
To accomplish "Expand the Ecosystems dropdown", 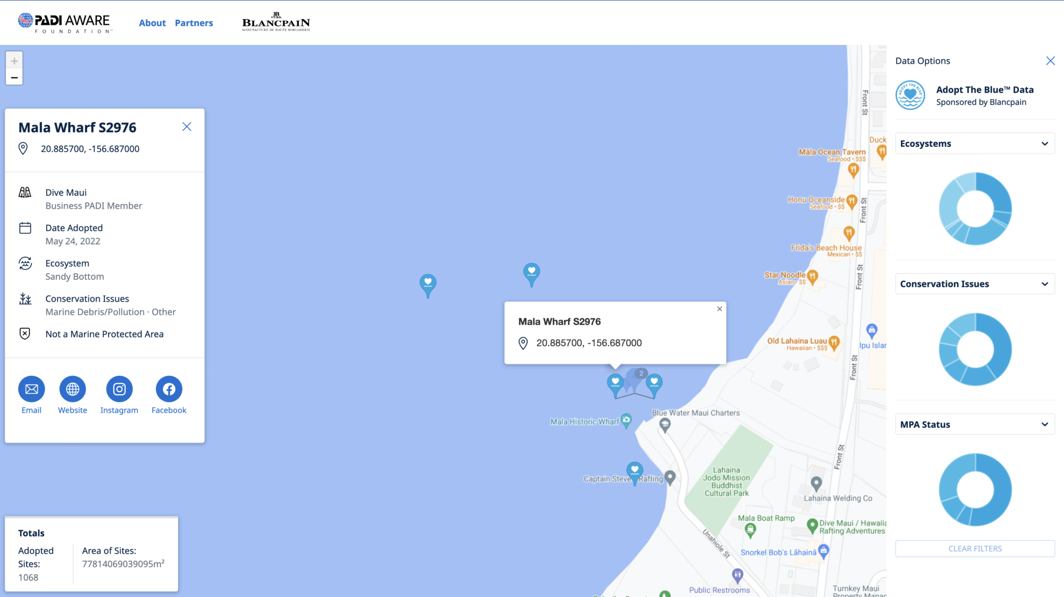I will (975, 144).
